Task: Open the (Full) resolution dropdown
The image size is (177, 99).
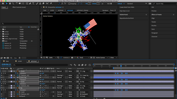Action: tap(84, 58)
